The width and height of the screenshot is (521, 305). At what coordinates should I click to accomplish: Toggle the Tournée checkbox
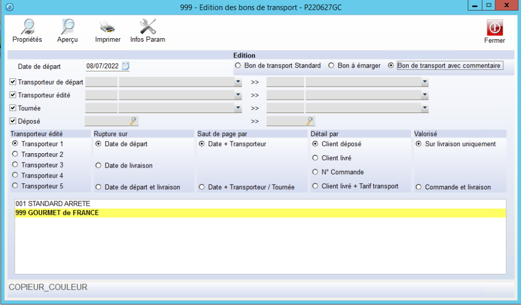coord(13,108)
